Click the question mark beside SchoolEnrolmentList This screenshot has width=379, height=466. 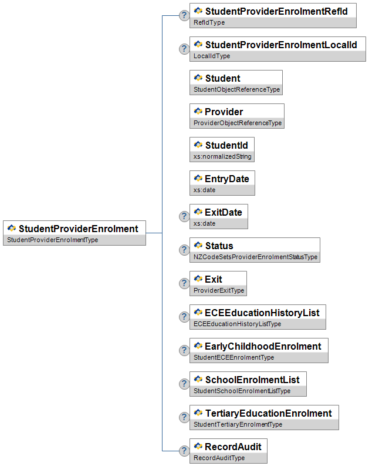pyautogui.click(x=184, y=384)
